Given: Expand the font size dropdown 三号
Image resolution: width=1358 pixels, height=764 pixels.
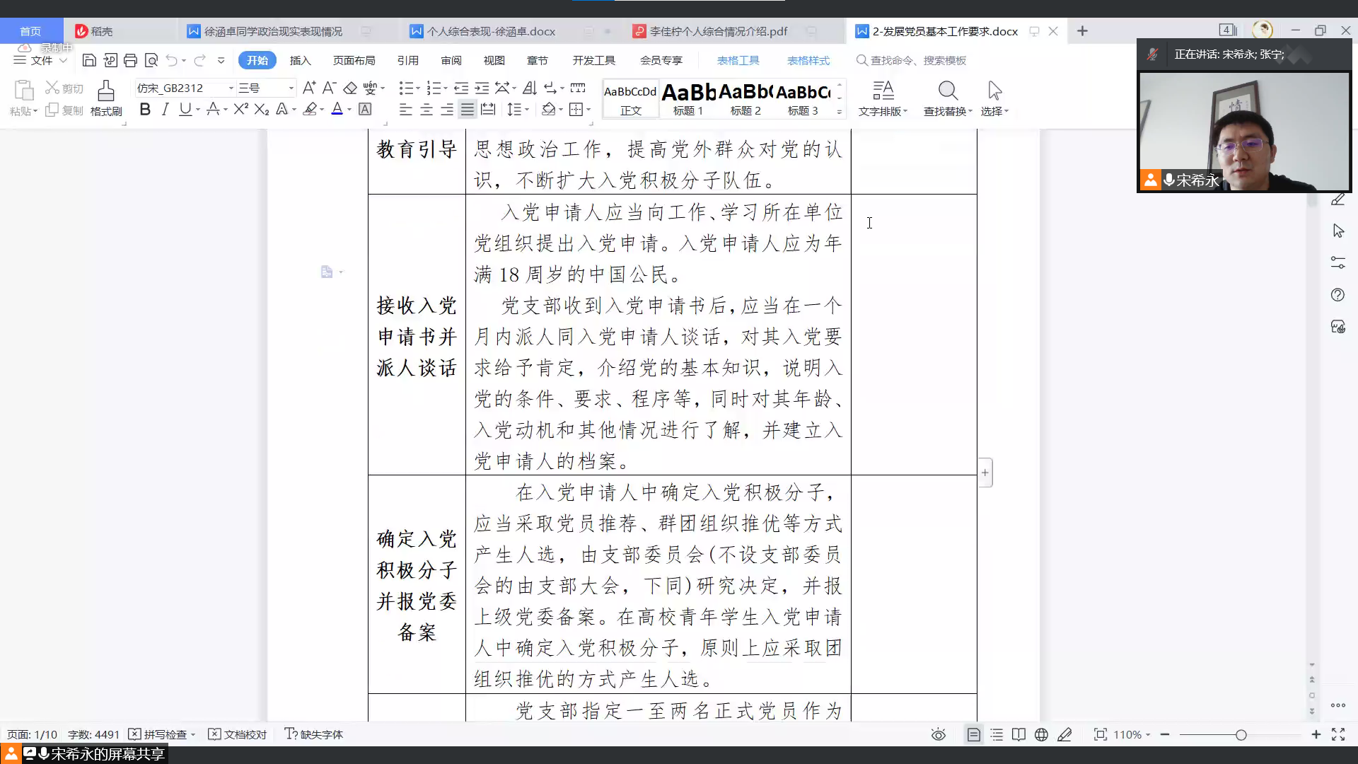Looking at the screenshot, I should point(289,88).
